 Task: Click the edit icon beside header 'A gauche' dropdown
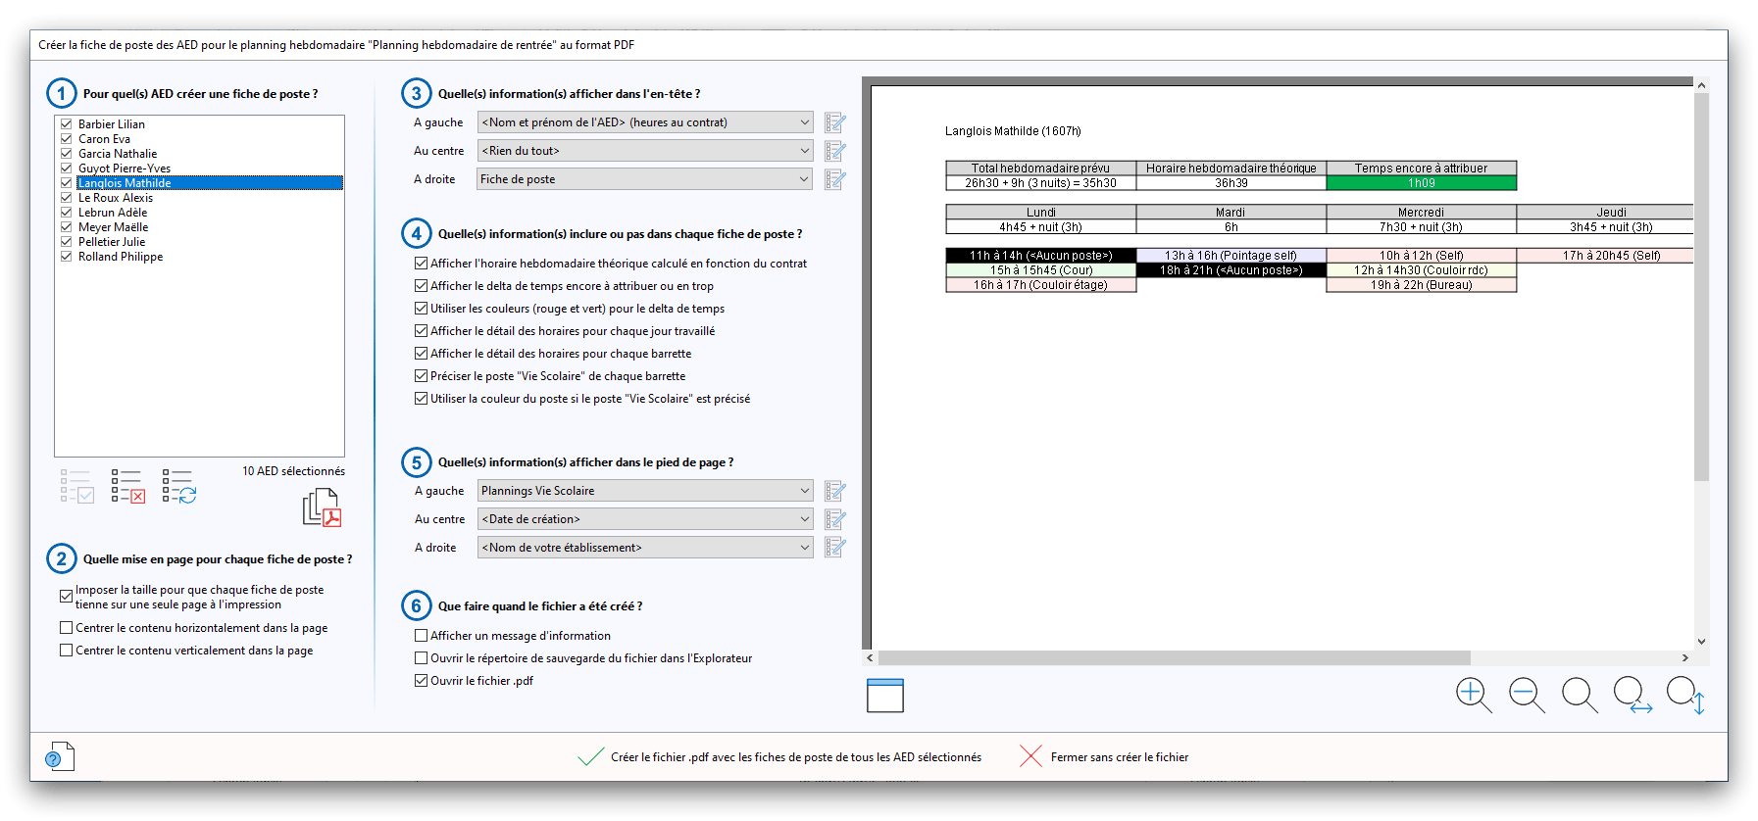[834, 122]
